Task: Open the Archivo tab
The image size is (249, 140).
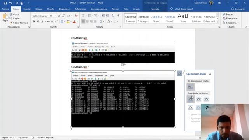Action: pyautogui.click(x=5, y=9)
